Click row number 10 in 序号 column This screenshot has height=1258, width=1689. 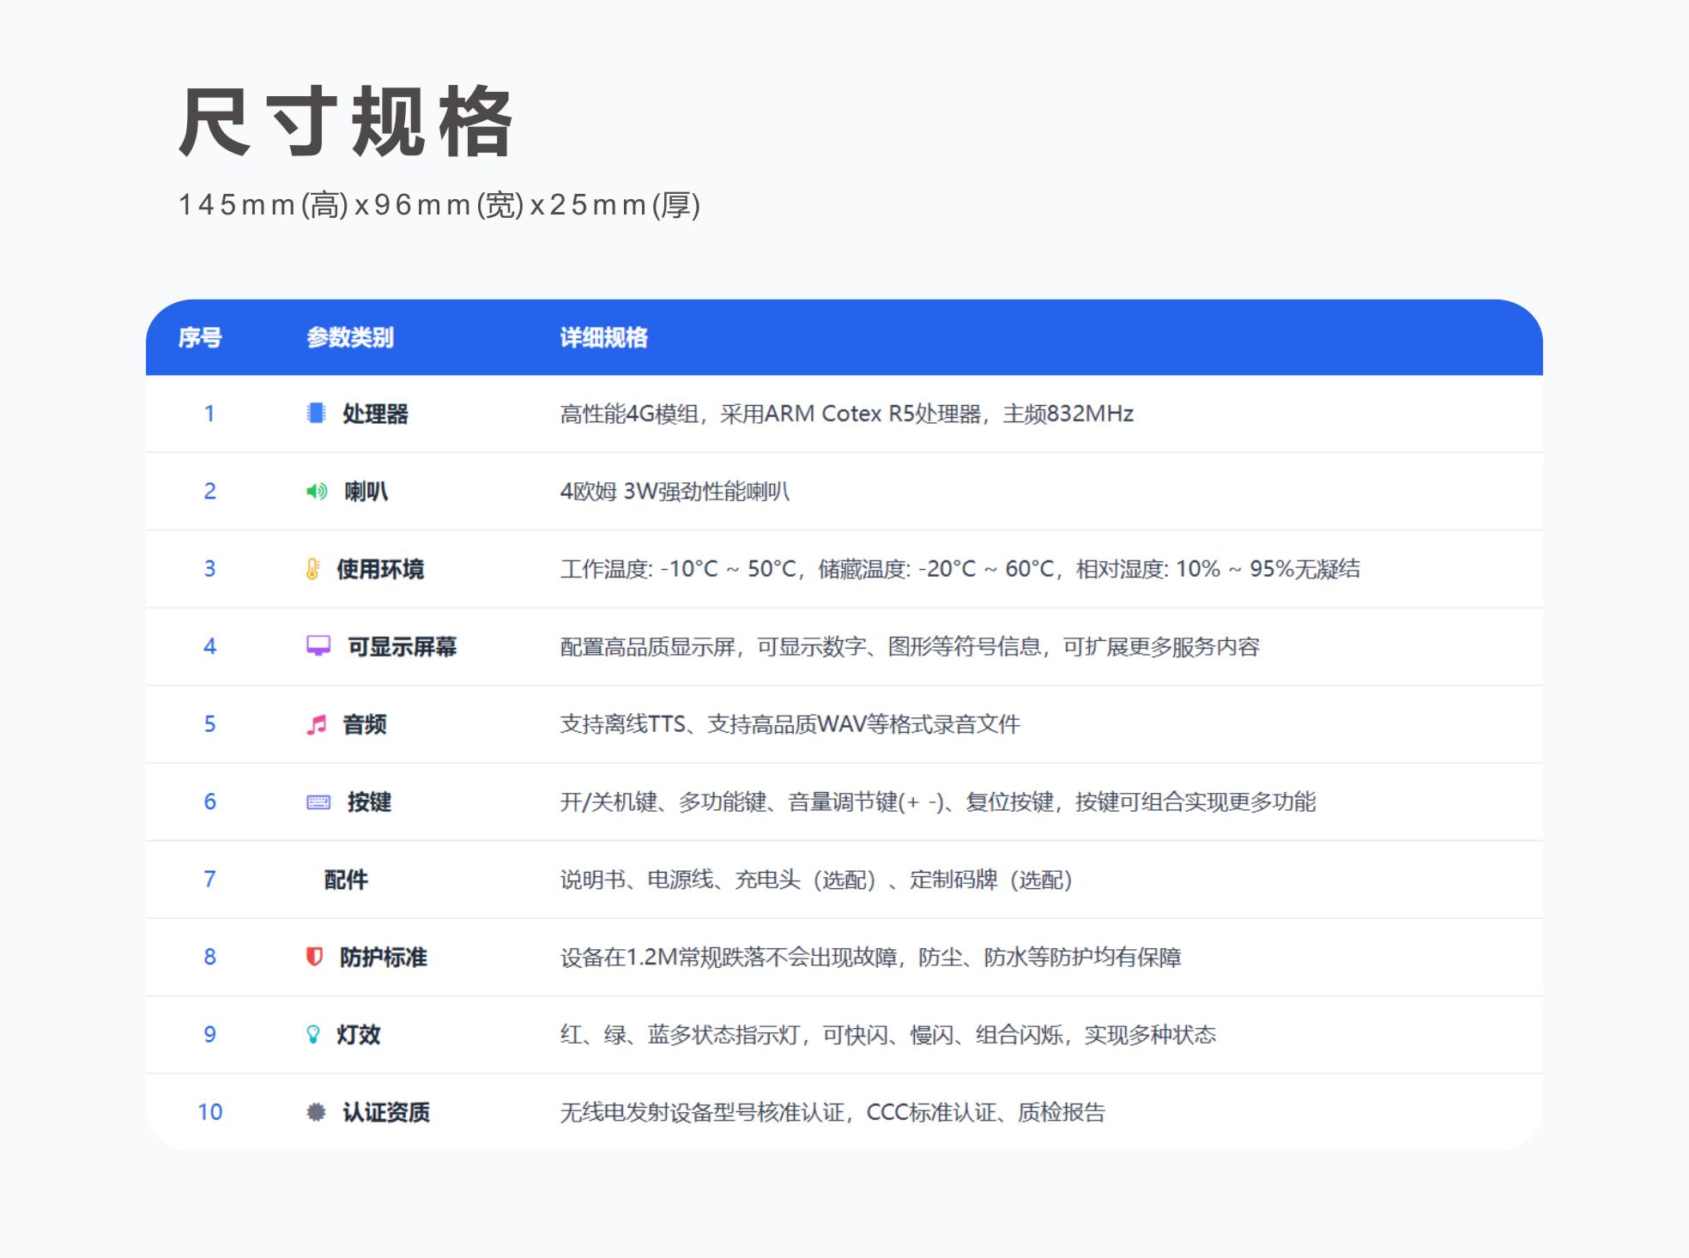(x=209, y=1112)
